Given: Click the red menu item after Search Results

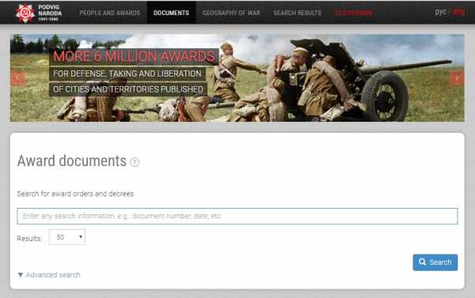Looking at the screenshot, I should (354, 13).
